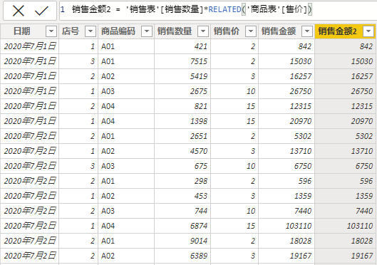Screen dimensions: 377x265
Task: Click 销售金额 cell 18028
Action: [286, 241]
